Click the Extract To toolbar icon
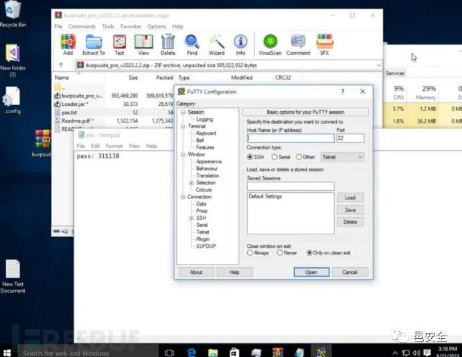 pyautogui.click(x=94, y=44)
